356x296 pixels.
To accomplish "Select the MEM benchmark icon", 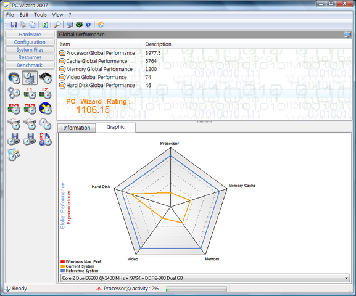I will 30,109.
